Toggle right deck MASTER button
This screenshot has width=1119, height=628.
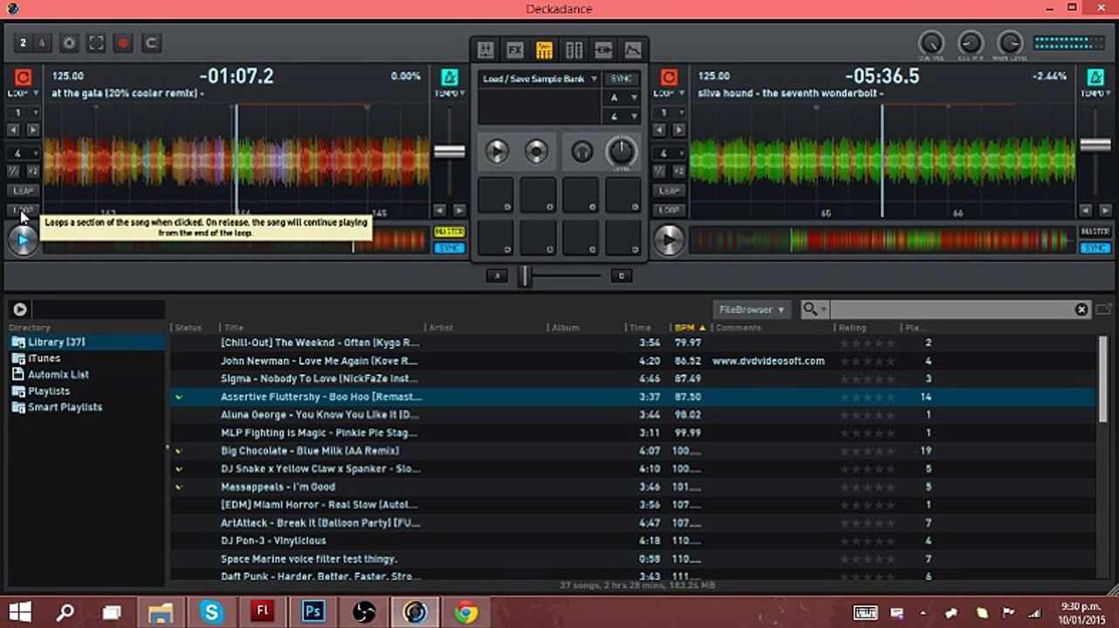click(x=1095, y=232)
